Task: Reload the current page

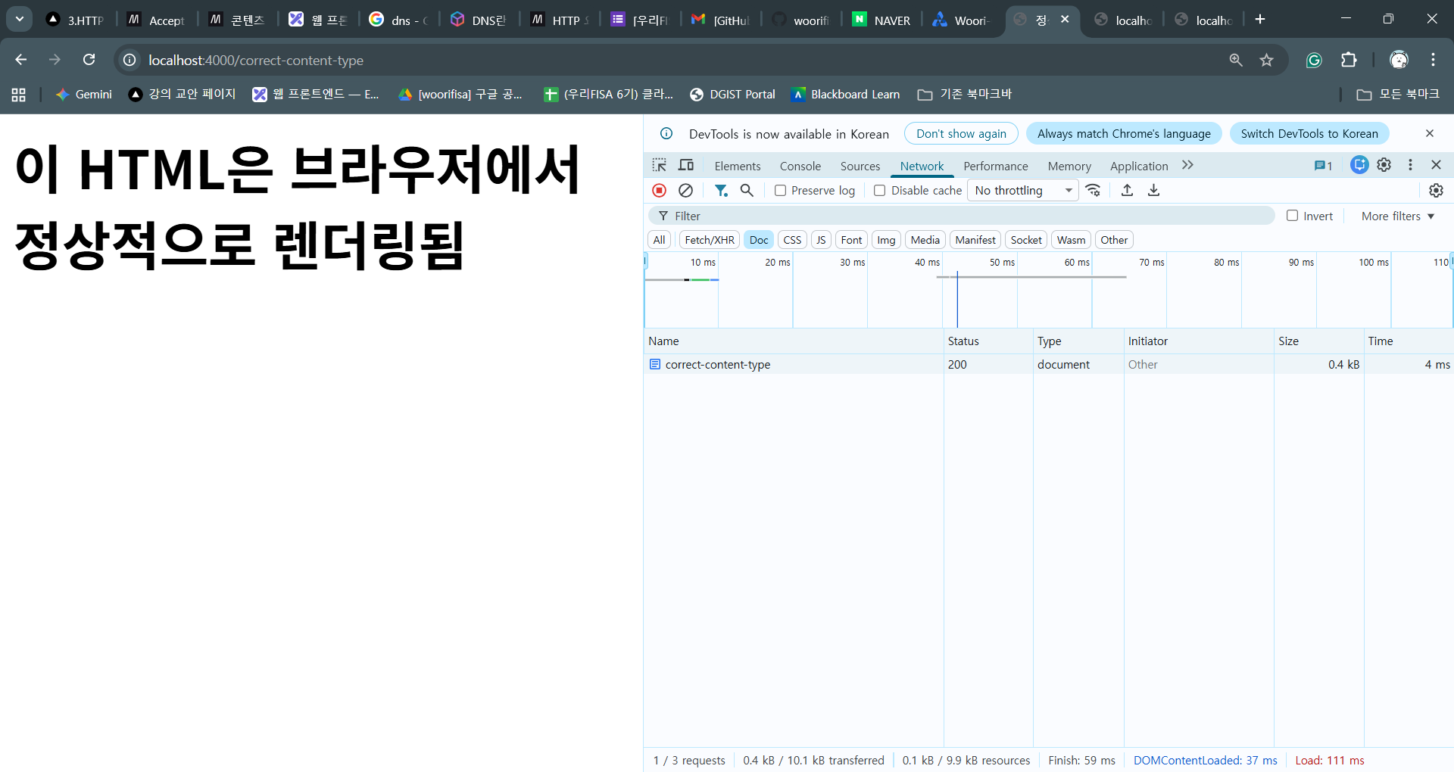Action: point(89,60)
